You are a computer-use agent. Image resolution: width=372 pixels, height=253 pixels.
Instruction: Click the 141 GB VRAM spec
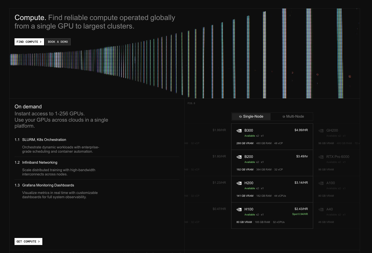coord(245,196)
